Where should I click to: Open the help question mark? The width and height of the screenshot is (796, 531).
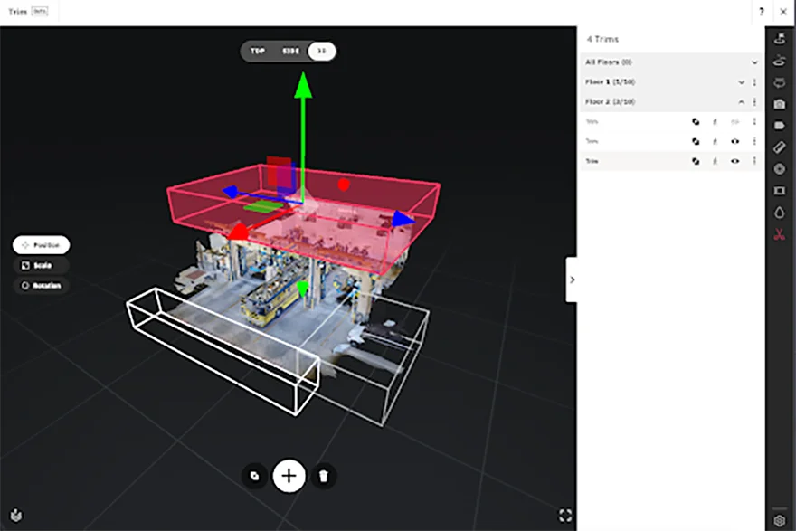coord(764,12)
